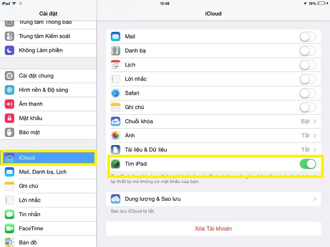Tap the Dung lượng & Sao lưu cloud icon

click(115, 199)
